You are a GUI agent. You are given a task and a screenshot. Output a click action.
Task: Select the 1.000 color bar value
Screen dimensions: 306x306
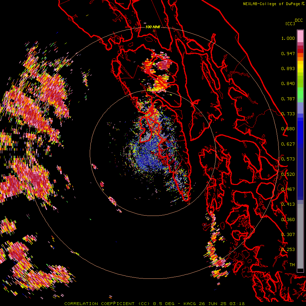tap(288, 38)
